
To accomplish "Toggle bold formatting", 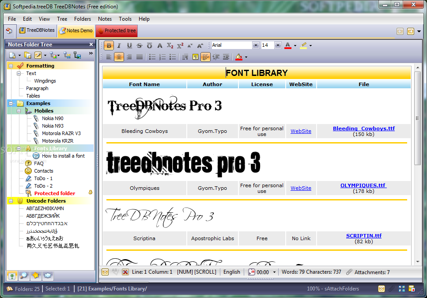I will pos(109,45).
